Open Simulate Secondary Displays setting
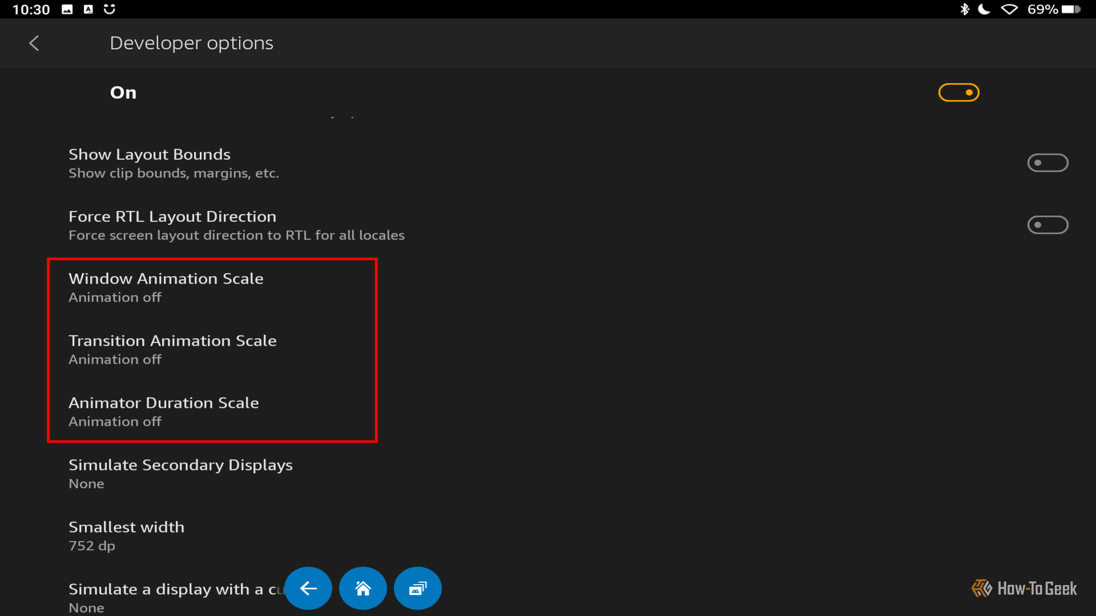 [x=548, y=474]
